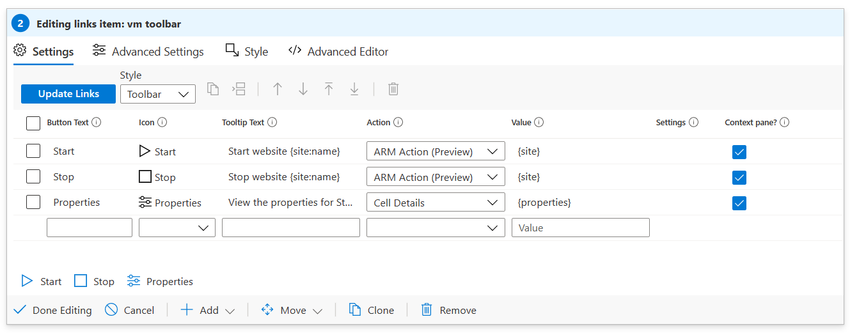850x333 pixels.
Task: Toggle the select-all header checkbox
Action: coord(33,123)
